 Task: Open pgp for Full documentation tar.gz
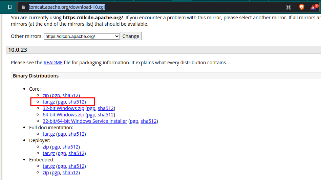point(62,134)
